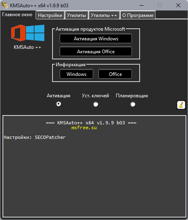Select the Главное окно tab

coord(17,15)
